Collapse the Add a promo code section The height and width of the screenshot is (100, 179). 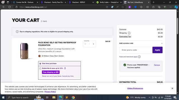[x=162, y=43]
